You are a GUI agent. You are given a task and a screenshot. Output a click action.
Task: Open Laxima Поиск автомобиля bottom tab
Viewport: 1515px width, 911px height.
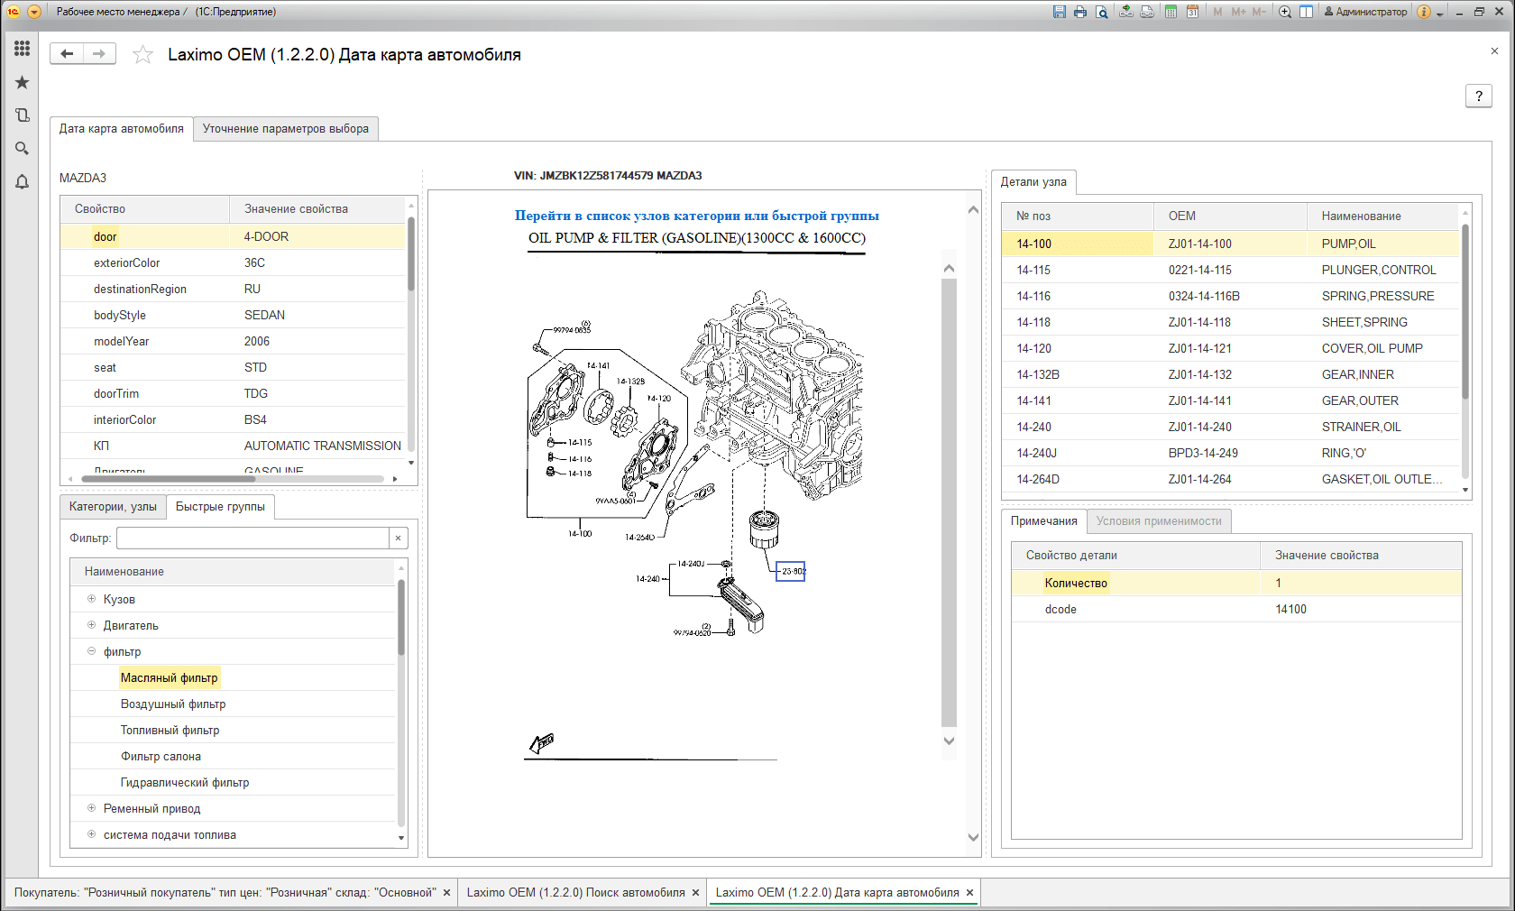(575, 893)
